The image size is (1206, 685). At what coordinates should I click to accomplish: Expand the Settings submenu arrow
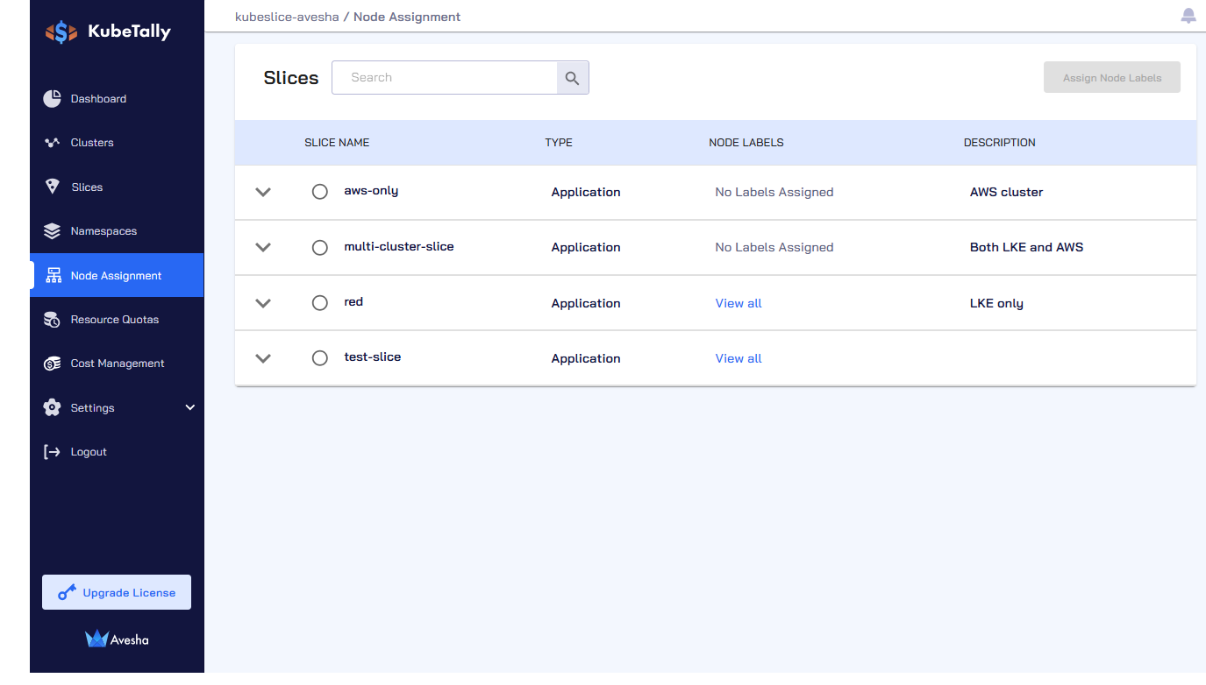click(190, 407)
